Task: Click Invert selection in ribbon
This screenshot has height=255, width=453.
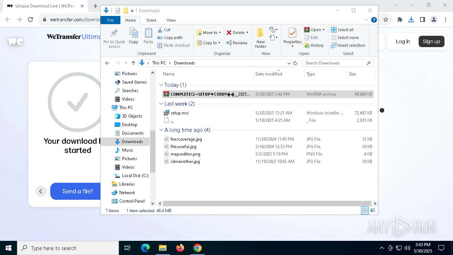Action: [x=348, y=45]
